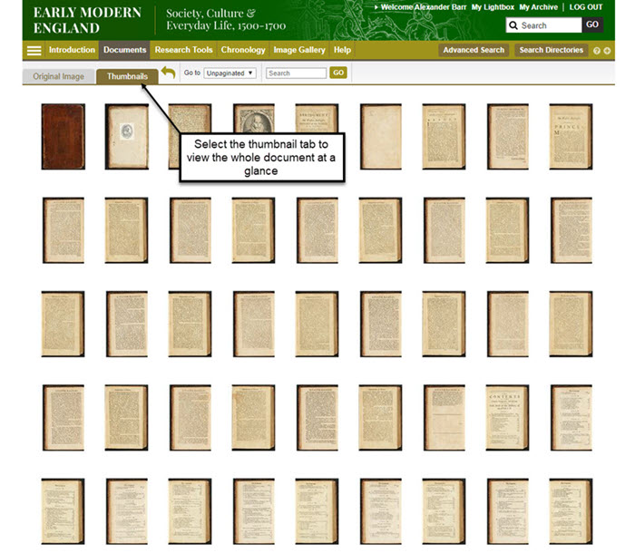The height and width of the screenshot is (553, 635).
Task: Click the LOG OUT link
Action: pos(586,7)
